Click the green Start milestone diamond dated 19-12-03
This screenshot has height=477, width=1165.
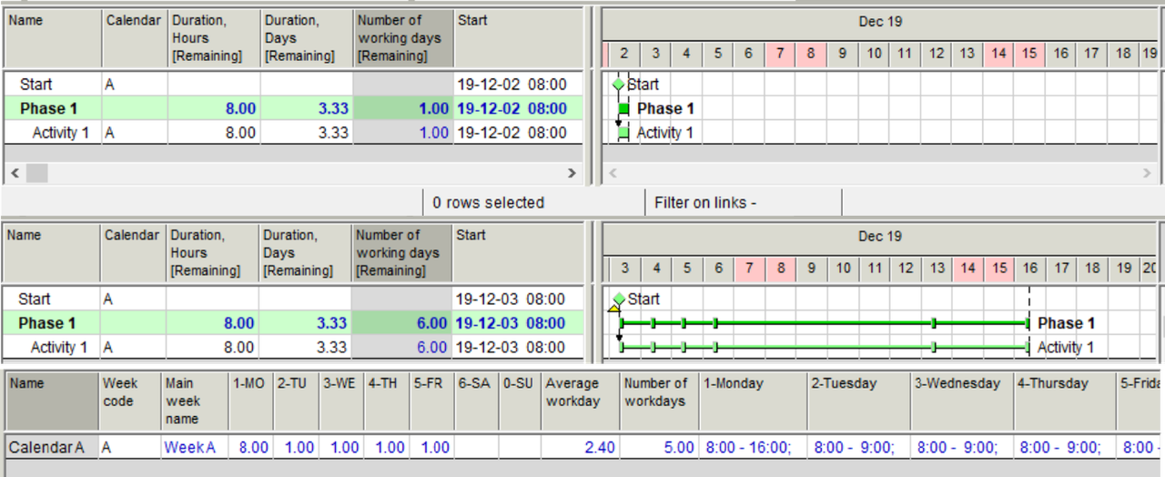click(x=619, y=299)
